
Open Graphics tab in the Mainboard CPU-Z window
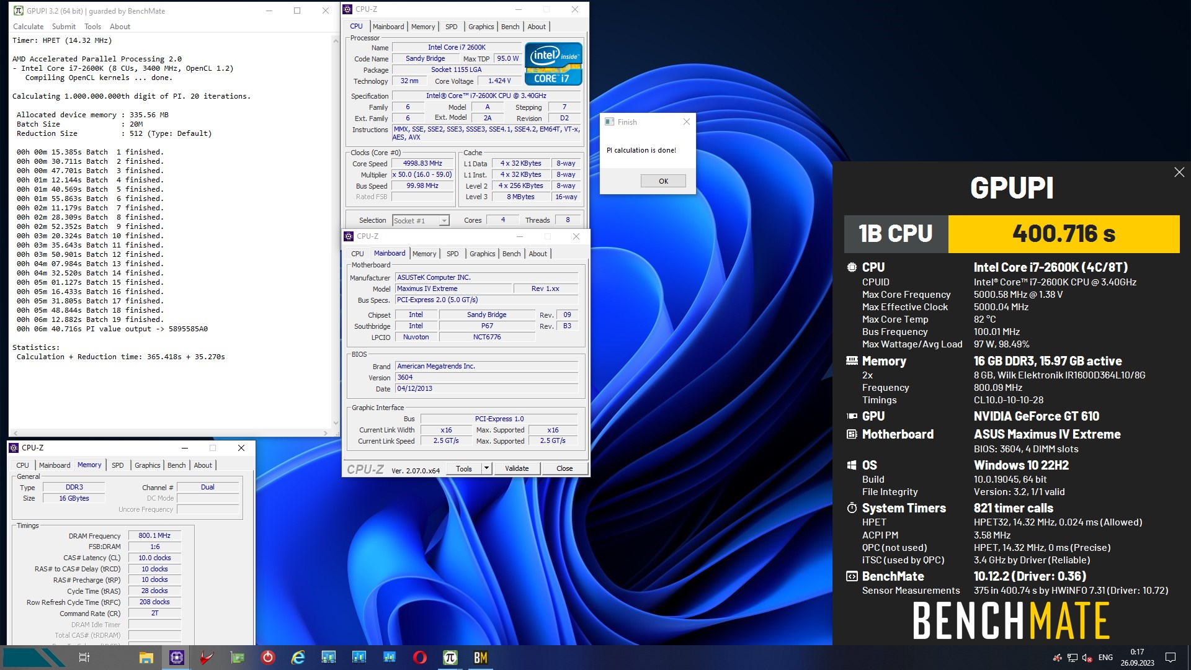click(x=483, y=254)
